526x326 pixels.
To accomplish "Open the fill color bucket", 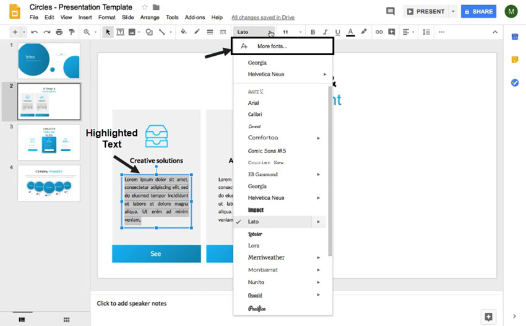I will 184,32.
